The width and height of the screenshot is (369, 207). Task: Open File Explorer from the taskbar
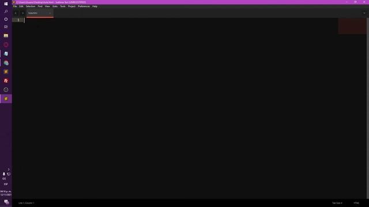pyautogui.click(x=6, y=36)
